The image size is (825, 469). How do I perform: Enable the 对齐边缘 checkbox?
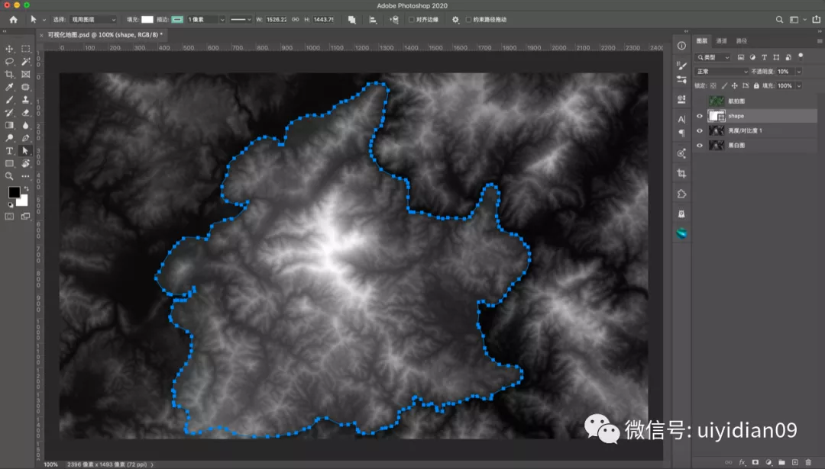tap(412, 19)
